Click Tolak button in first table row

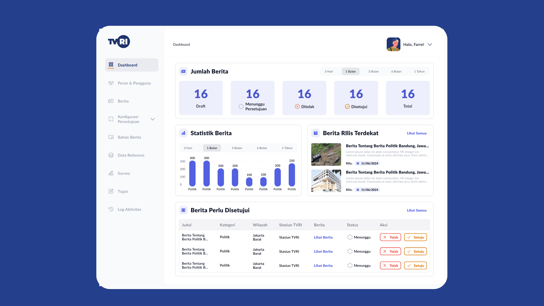[x=390, y=237]
